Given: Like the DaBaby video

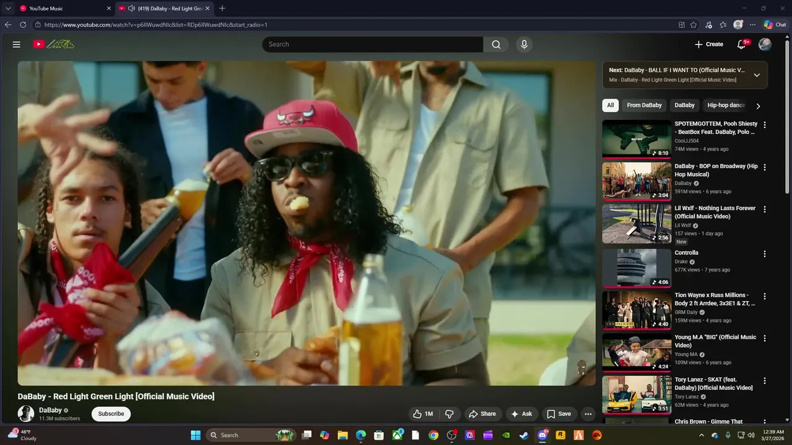Looking at the screenshot, I should (423, 414).
